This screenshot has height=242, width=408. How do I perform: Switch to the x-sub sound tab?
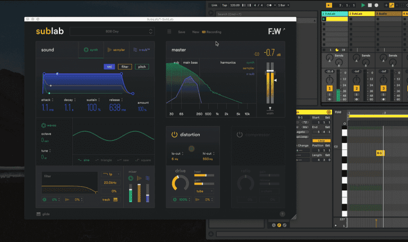[142, 50]
